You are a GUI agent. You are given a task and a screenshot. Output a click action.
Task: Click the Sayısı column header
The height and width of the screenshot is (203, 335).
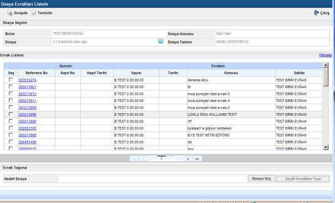[x=136, y=73]
